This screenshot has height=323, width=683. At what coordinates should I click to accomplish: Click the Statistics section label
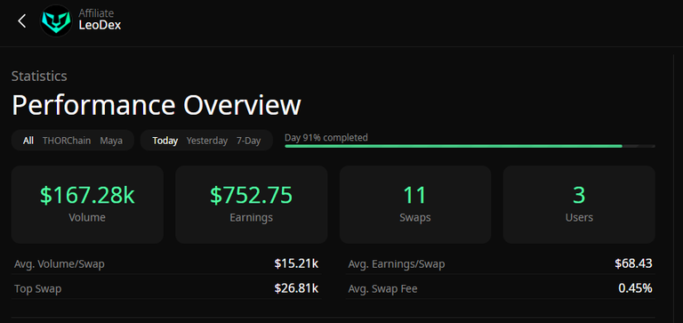coord(39,77)
